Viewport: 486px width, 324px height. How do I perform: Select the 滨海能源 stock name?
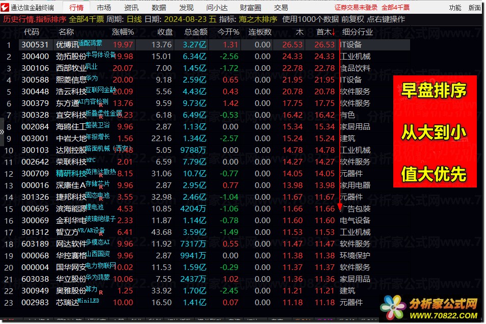pyautogui.click(x=71, y=209)
